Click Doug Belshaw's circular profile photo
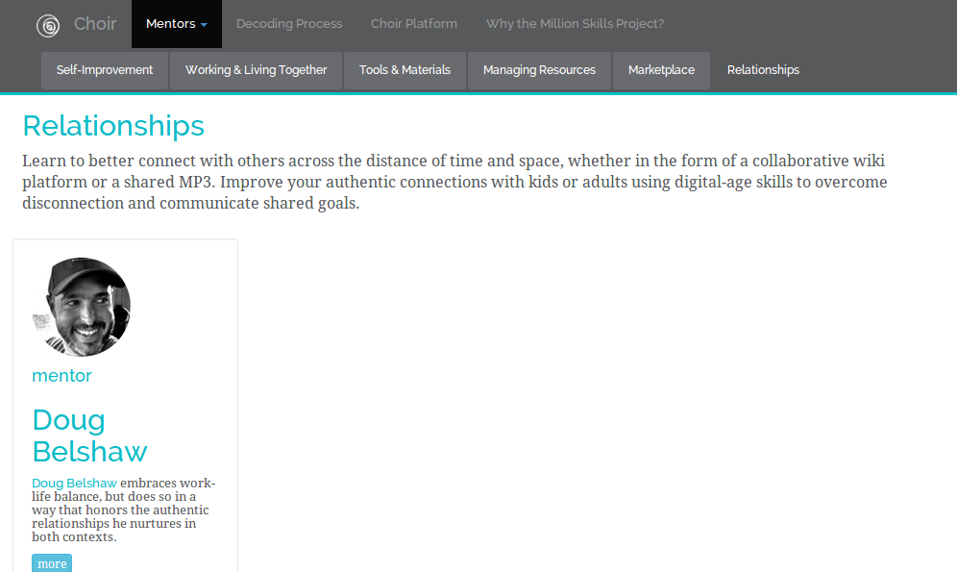The width and height of the screenshot is (957, 572). 82,307
